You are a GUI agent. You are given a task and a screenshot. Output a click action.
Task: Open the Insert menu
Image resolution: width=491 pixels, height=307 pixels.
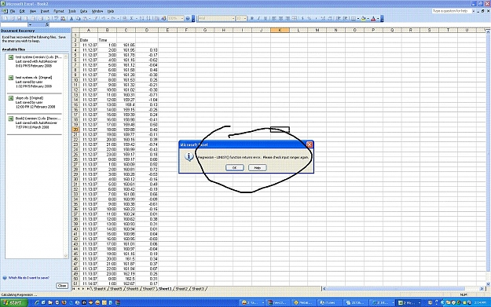click(45, 11)
